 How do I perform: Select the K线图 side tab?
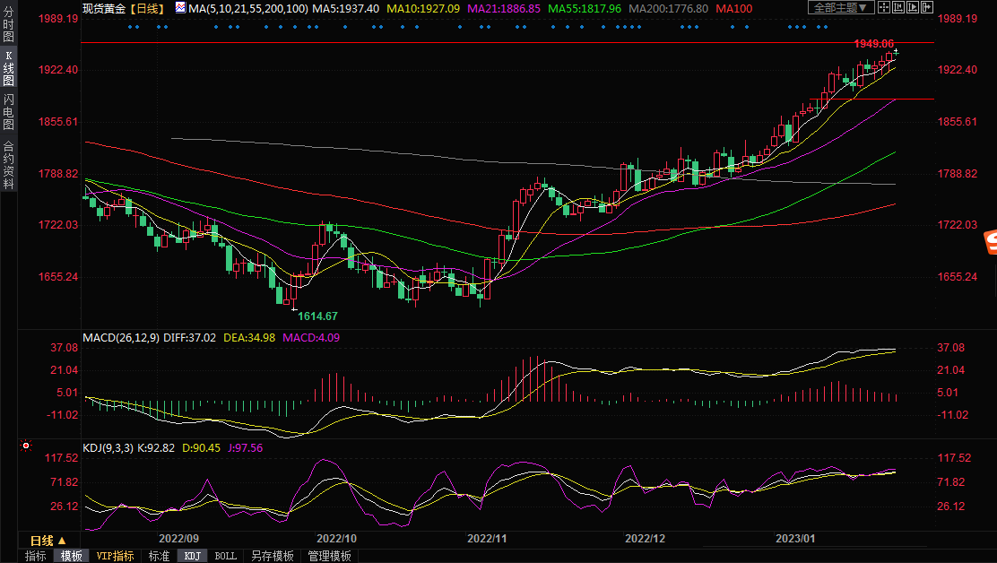pyautogui.click(x=8, y=68)
